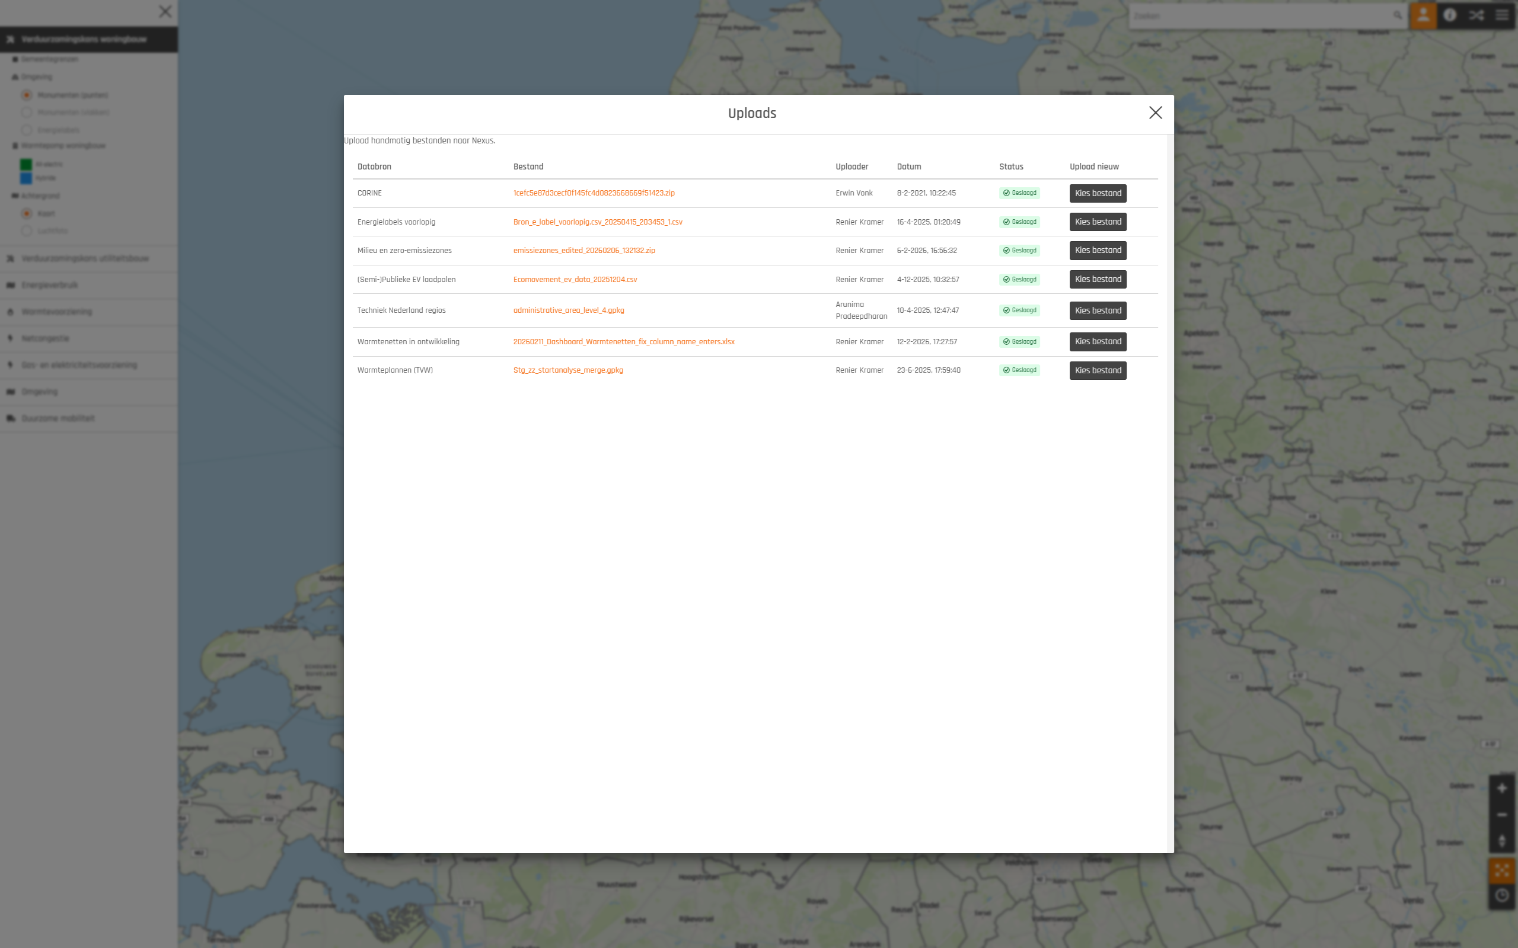Screen dimensions: 1518x948
Task: Zoom out with the minus map button
Action: pos(1501,815)
